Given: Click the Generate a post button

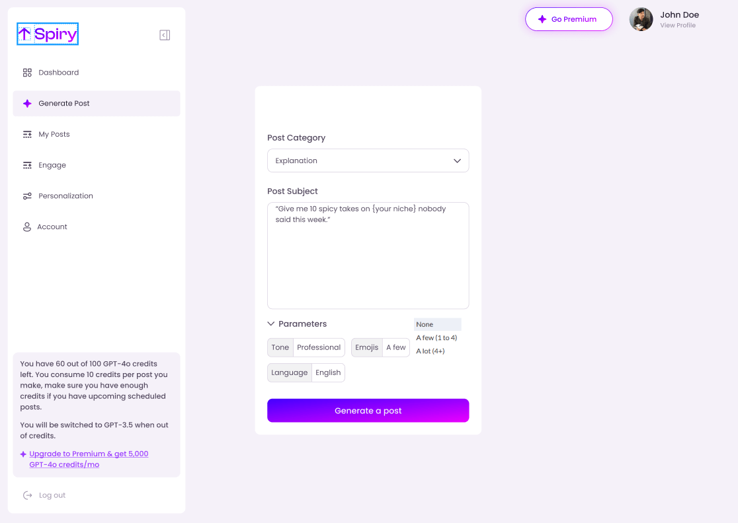Looking at the screenshot, I should coord(368,410).
